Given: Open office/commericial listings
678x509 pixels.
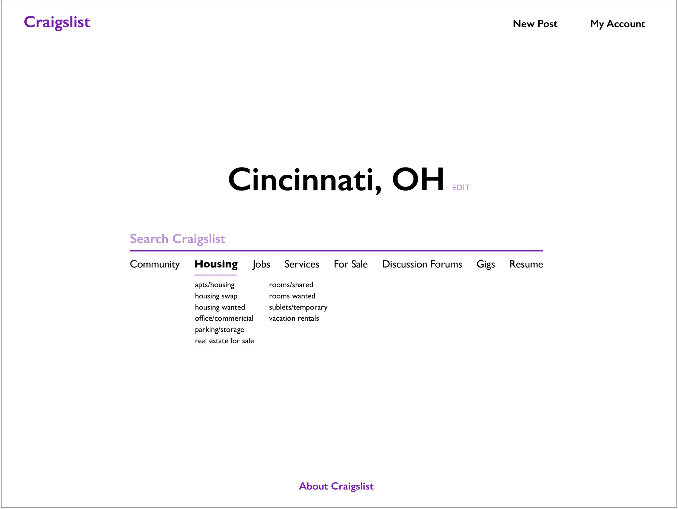Looking at the screenshot, I should (224, 318).
